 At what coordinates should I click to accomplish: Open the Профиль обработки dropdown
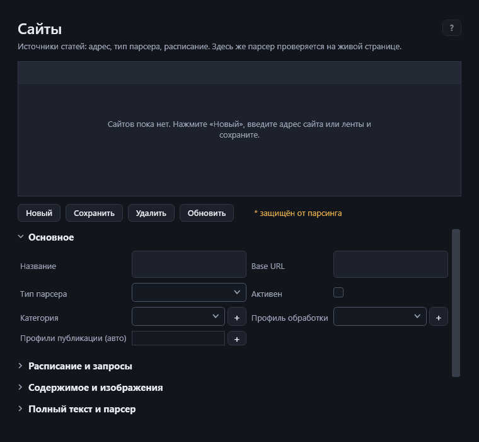[379, 316]
